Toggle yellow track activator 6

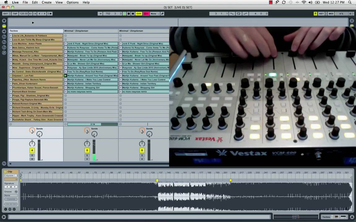click(x=142, y=150)
